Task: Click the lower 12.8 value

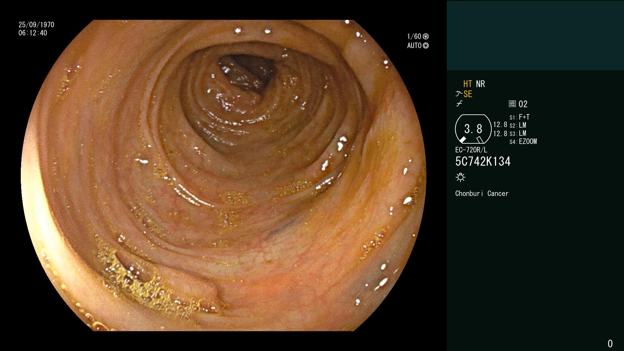Action: point(500,134)
